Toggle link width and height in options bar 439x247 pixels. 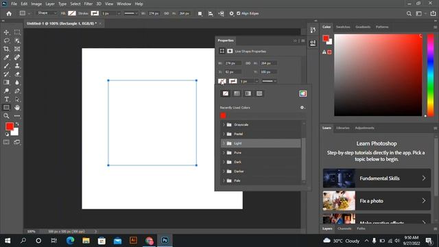coord(166,14)
